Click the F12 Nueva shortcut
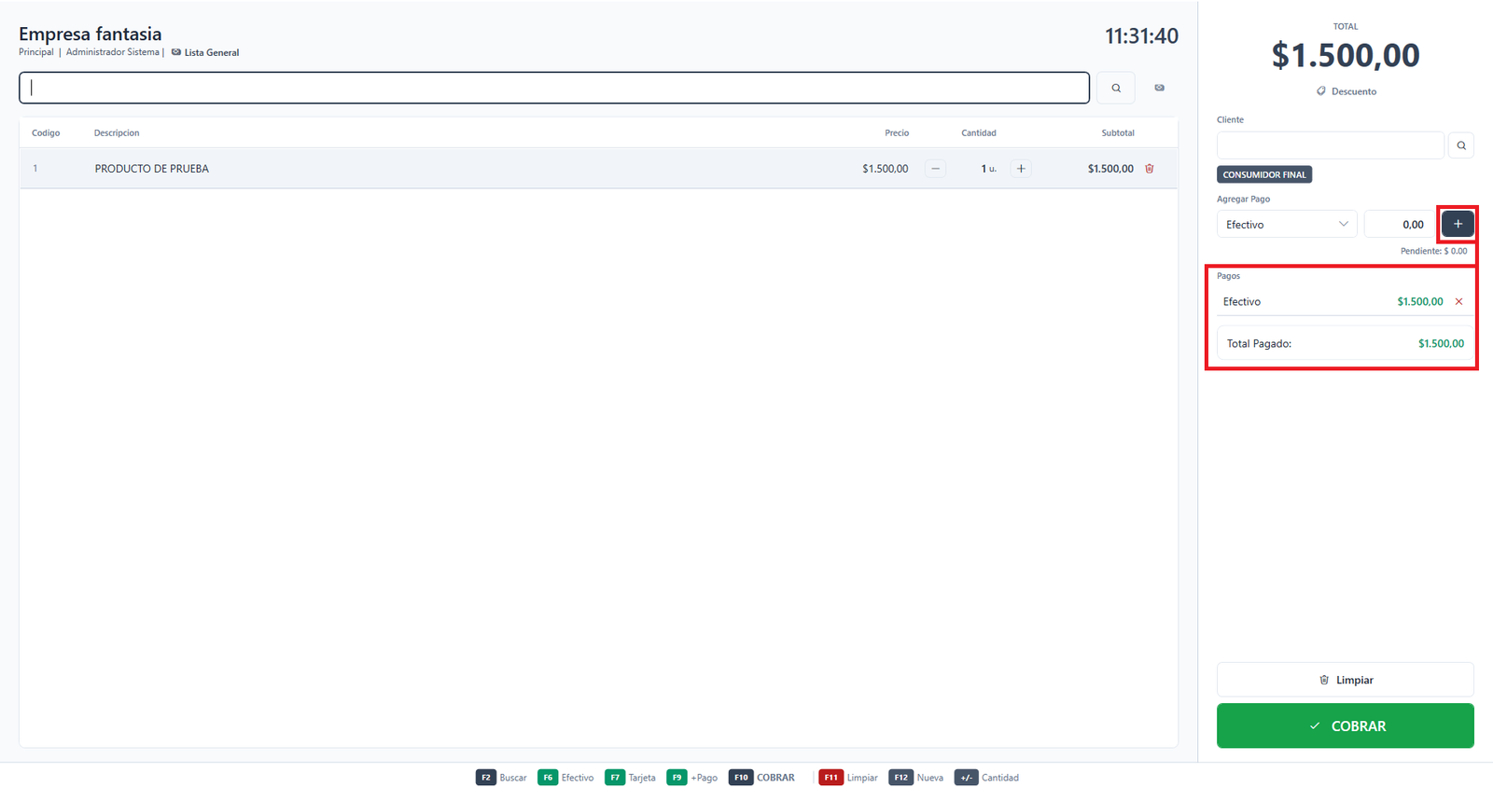The width and height of the screenshot is (1493, 787). tap(915, 778)
